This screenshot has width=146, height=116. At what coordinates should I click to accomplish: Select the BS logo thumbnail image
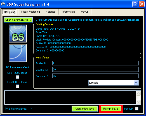click(18, 34)
